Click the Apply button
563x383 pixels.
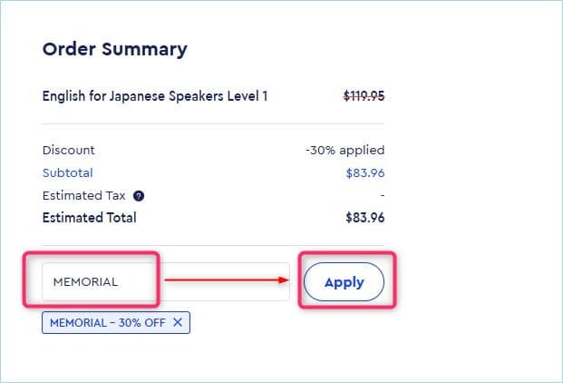click(x=344, y=281)
